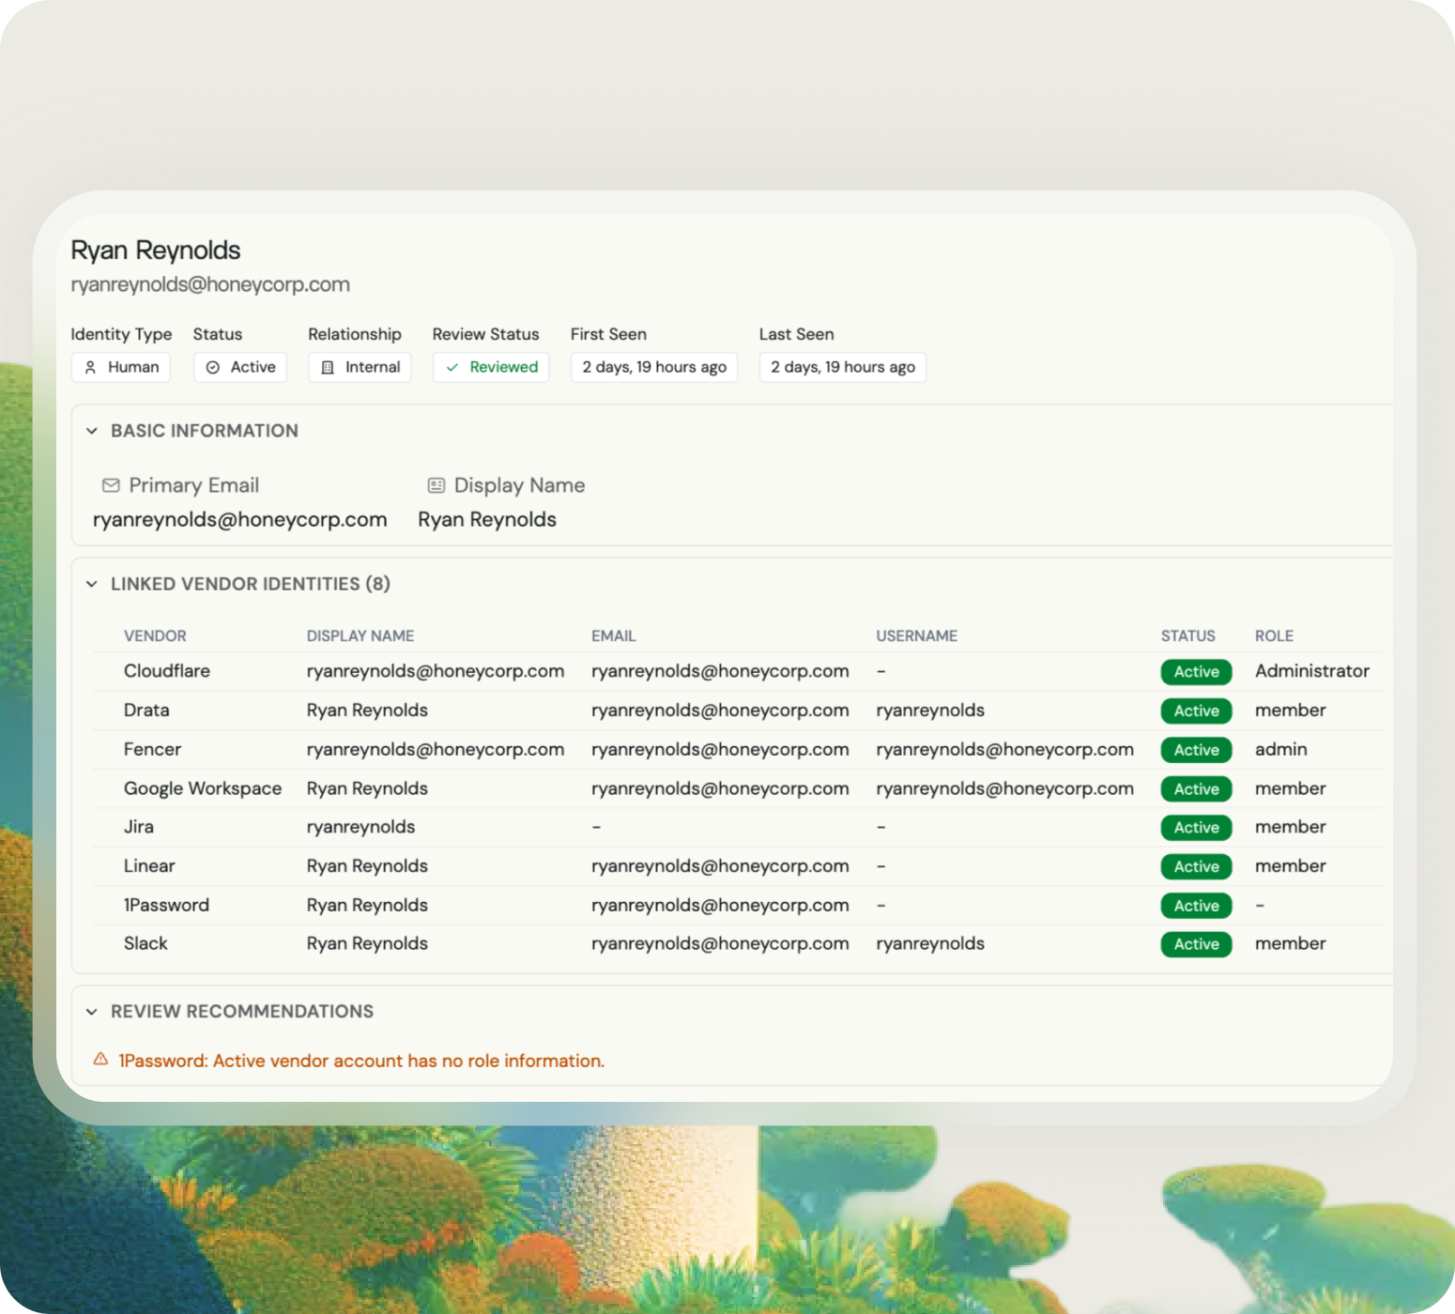Click the Primary Email address value
Viewport: 1455px width, 1314px height.
pos(240,520)
